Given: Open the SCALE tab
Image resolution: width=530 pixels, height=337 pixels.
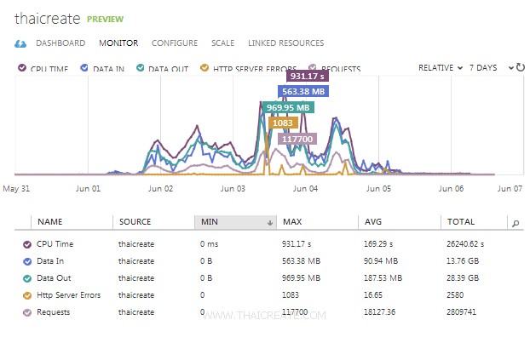Looking at the screenshot, I should [222, 43].
